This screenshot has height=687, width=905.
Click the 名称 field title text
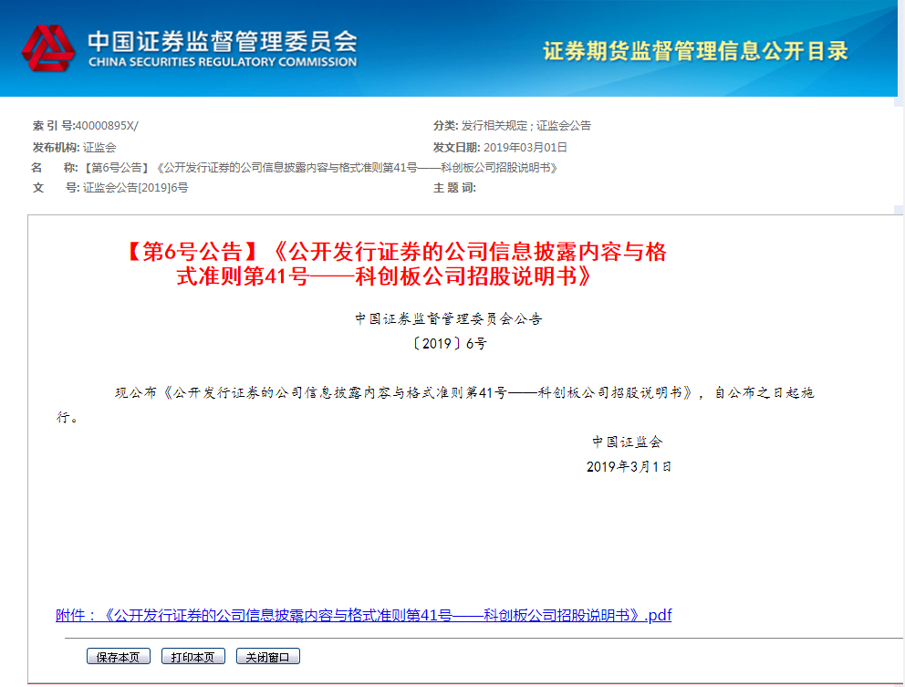point(320,168)
